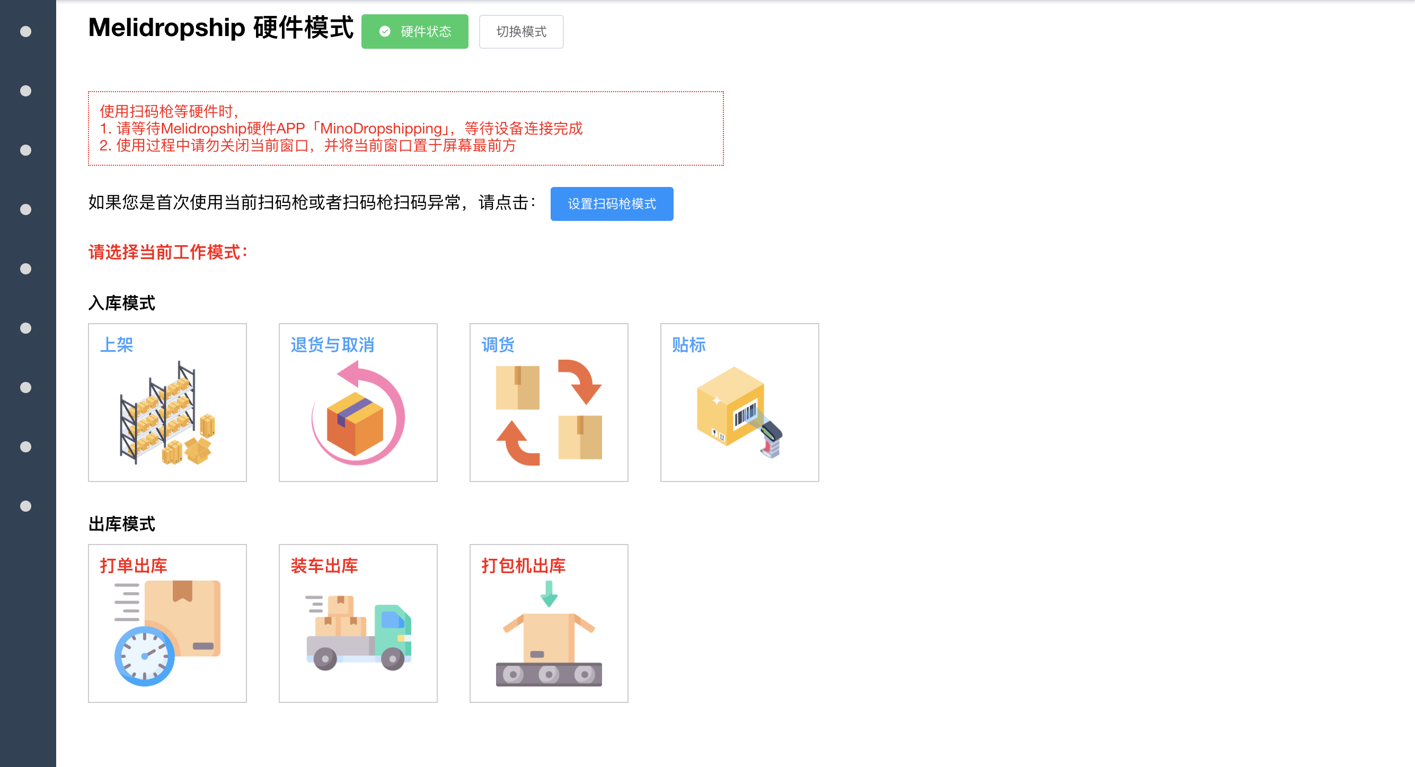Open the 贴标 labeling mode card
This screenshot has width=1415, height=767.
coord(739,403)
